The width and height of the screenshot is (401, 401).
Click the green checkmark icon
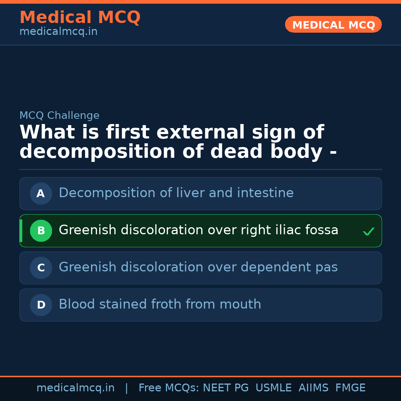coord(368,232)
